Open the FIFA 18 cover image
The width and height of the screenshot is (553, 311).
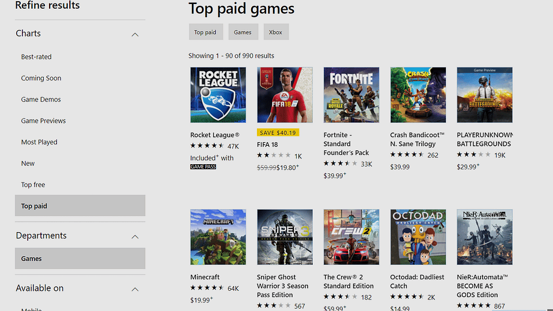[x=285, y=95]
